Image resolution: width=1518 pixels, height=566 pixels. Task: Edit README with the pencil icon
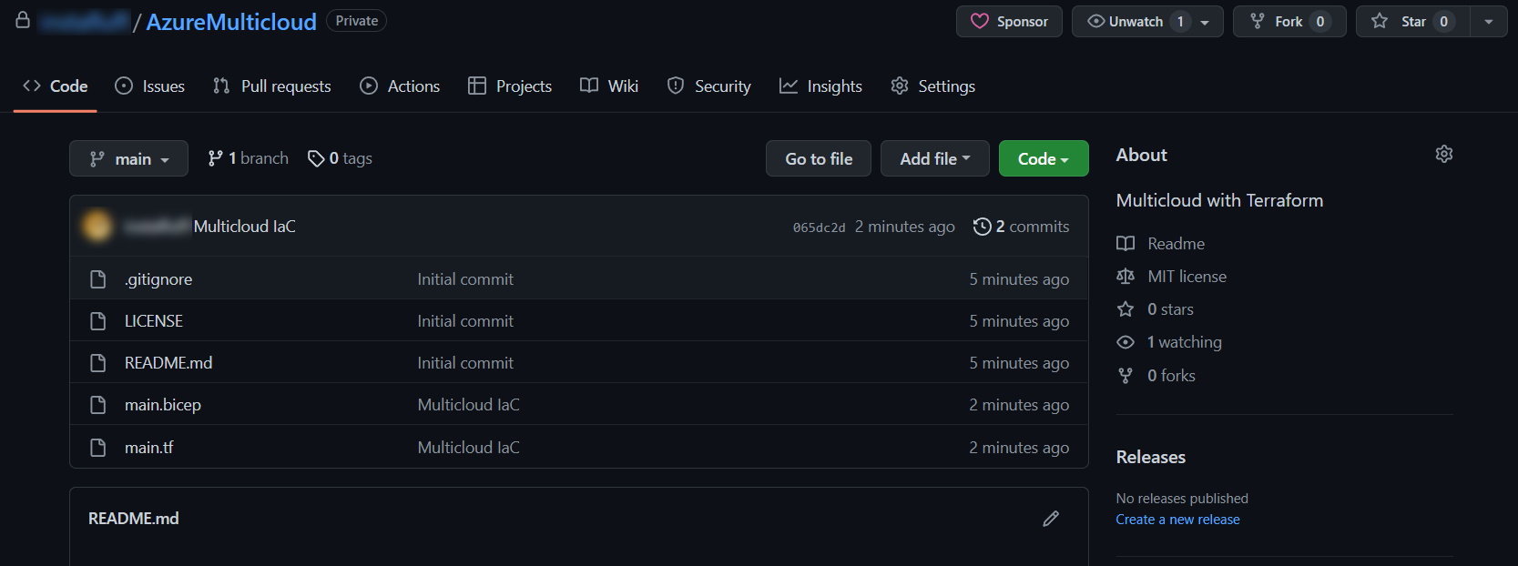1051,519
